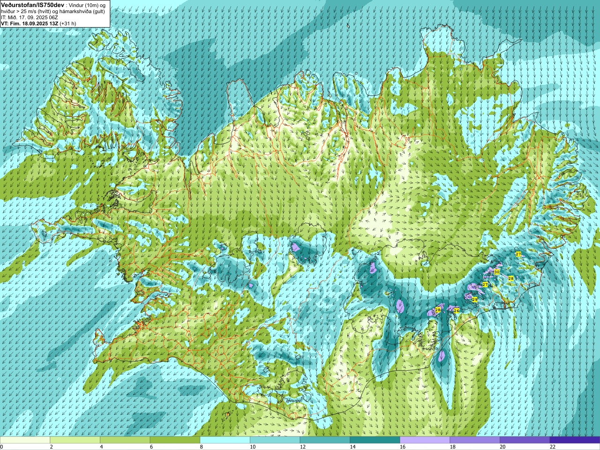Screen dimensions: 600x450
Task: Click the scale label '18'
Action: tap(452, 447)
